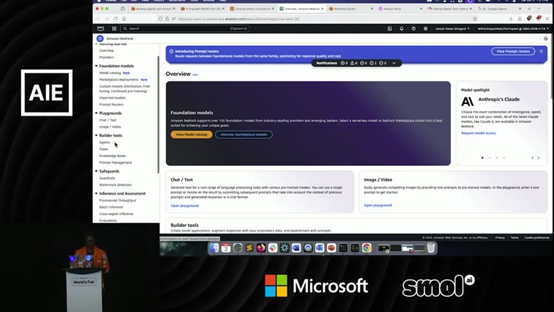The image size is (554, 312).
Task: Open Finder from the dock
Action: 214,248
